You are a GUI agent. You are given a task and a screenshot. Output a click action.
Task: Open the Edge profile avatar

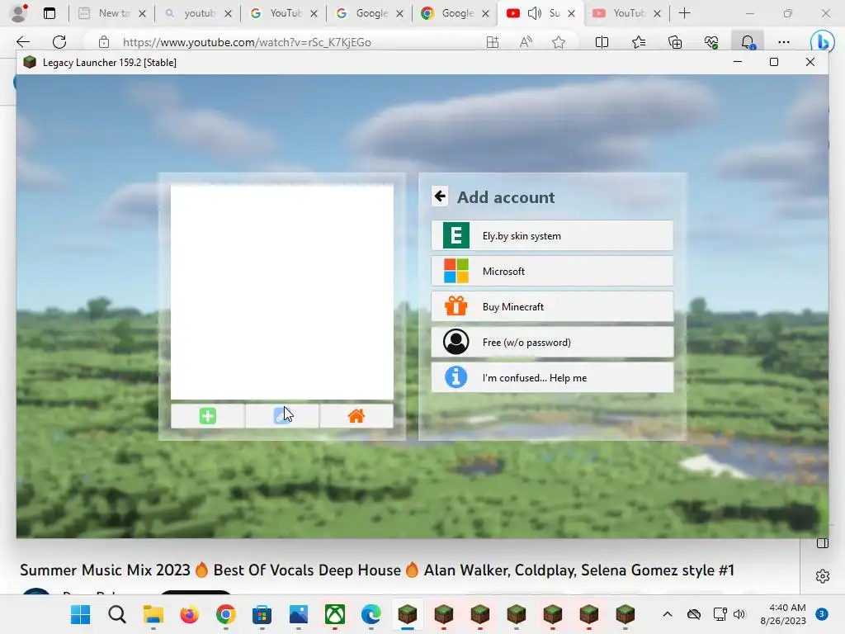(20, 13)
